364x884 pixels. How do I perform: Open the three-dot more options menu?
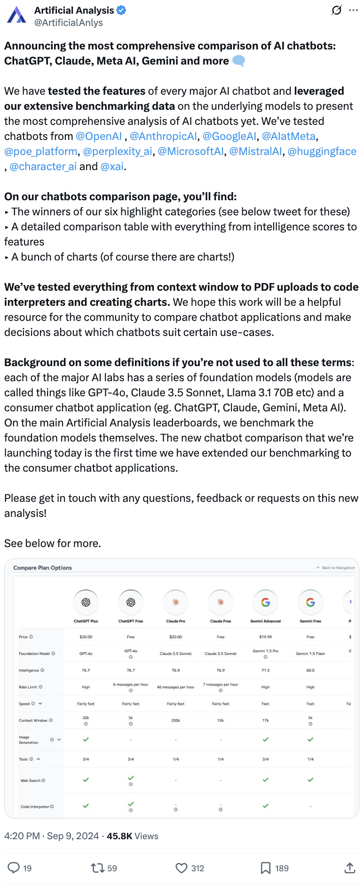point(353,10)
